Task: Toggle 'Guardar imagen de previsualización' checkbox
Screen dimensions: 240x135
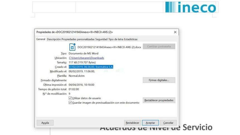Action: click(x=70, y=103)
